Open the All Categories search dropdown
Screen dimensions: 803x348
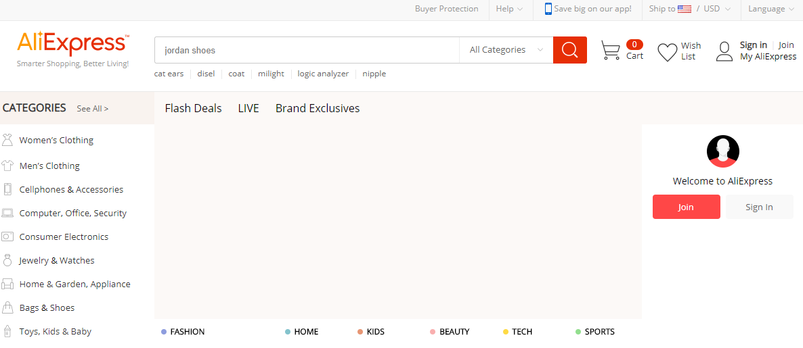(x=506, y=49)
